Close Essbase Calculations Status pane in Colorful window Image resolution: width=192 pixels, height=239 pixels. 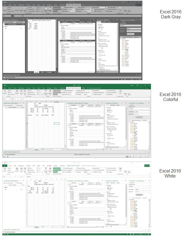click(102, 103)
